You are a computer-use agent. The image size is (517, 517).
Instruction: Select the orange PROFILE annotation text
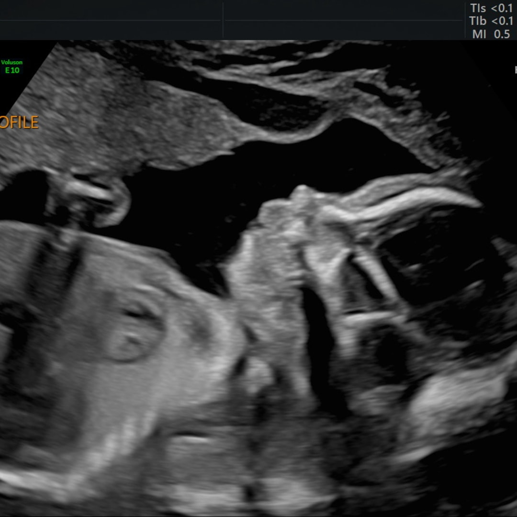coord(19,123)
